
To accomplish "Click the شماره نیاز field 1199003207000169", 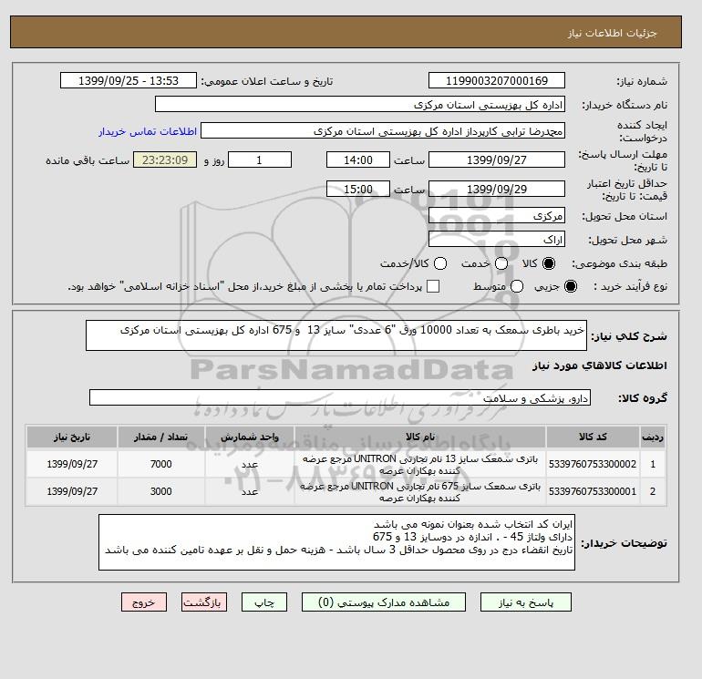I will (x=497, y=80).
